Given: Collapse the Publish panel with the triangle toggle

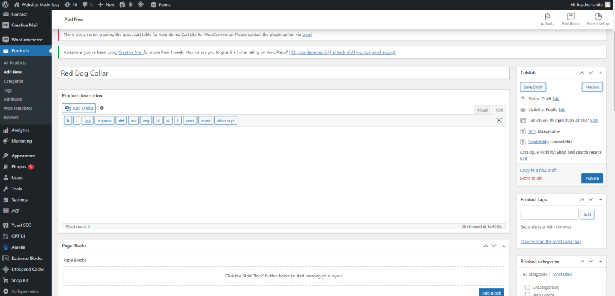Looking at the screenshot, I should (601, 73).
